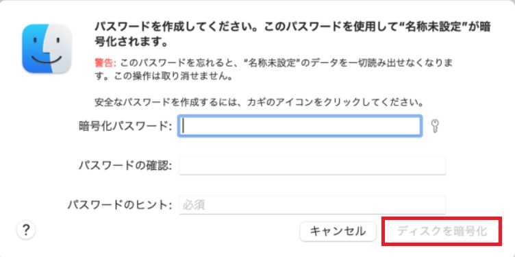The image size is (515, 257).
Task: Click the 号化されます heading second line
Action: point(131,42)
